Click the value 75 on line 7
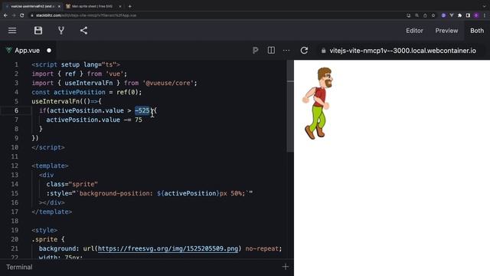The width and height of the screenshot is (490, 276). (x=139, y=120)
